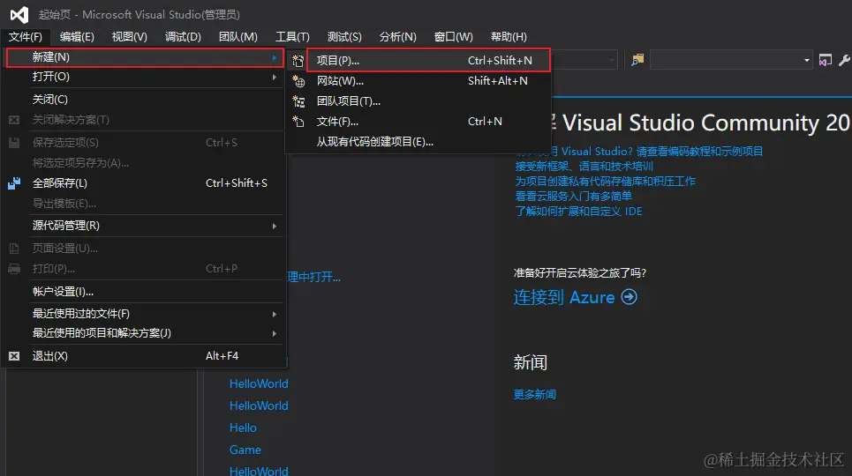
Task: Open the Analyze (分析) menu
Action: 397,37
